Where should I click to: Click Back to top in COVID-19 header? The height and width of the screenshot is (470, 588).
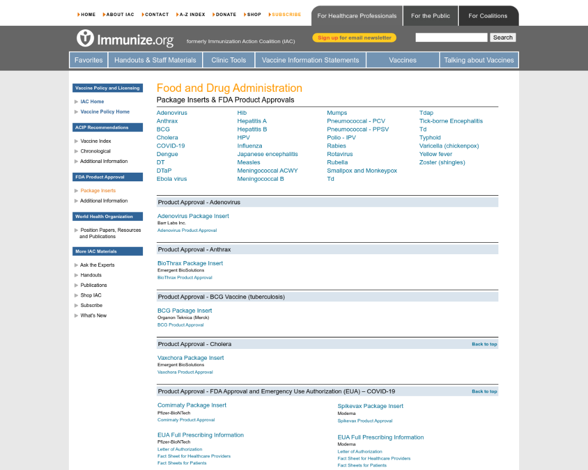[484, 391]
